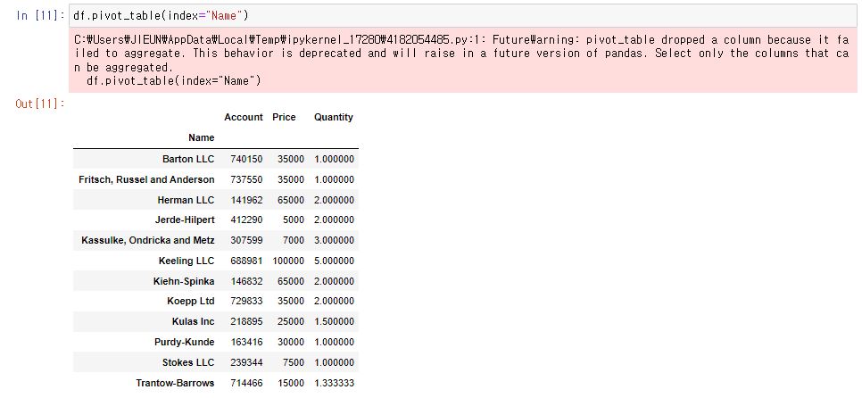The width and height of the screenshot is (862, 398).
Task: Click Price value 7500 for Stokes LLC
Action: [x=294, y=362]
